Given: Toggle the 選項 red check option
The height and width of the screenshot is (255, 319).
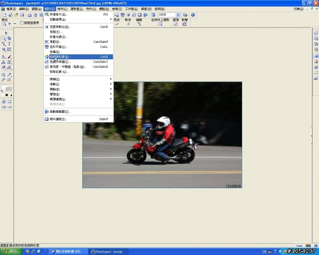Looking at the screenshot, I should point(175,24).
